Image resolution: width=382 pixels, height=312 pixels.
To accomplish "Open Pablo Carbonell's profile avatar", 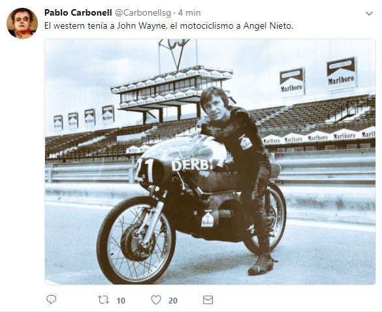I will pyautogui.click(x=22, y=23).
